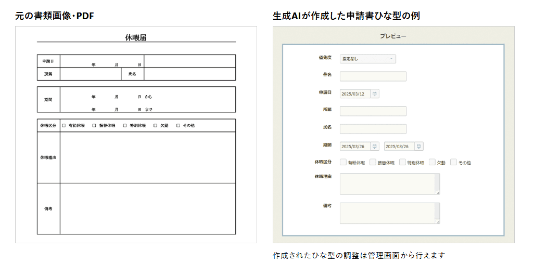Open the 優先度 dropdown showing 指定なし

pyautogui.click(x=368, y=59)
